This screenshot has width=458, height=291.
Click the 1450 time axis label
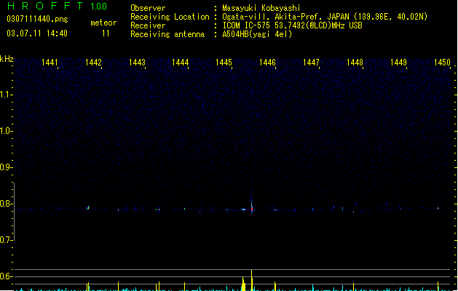(x=442, y=63)
